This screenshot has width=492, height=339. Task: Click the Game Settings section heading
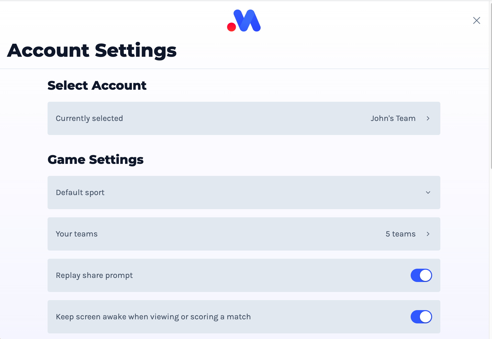coord(95,160)
